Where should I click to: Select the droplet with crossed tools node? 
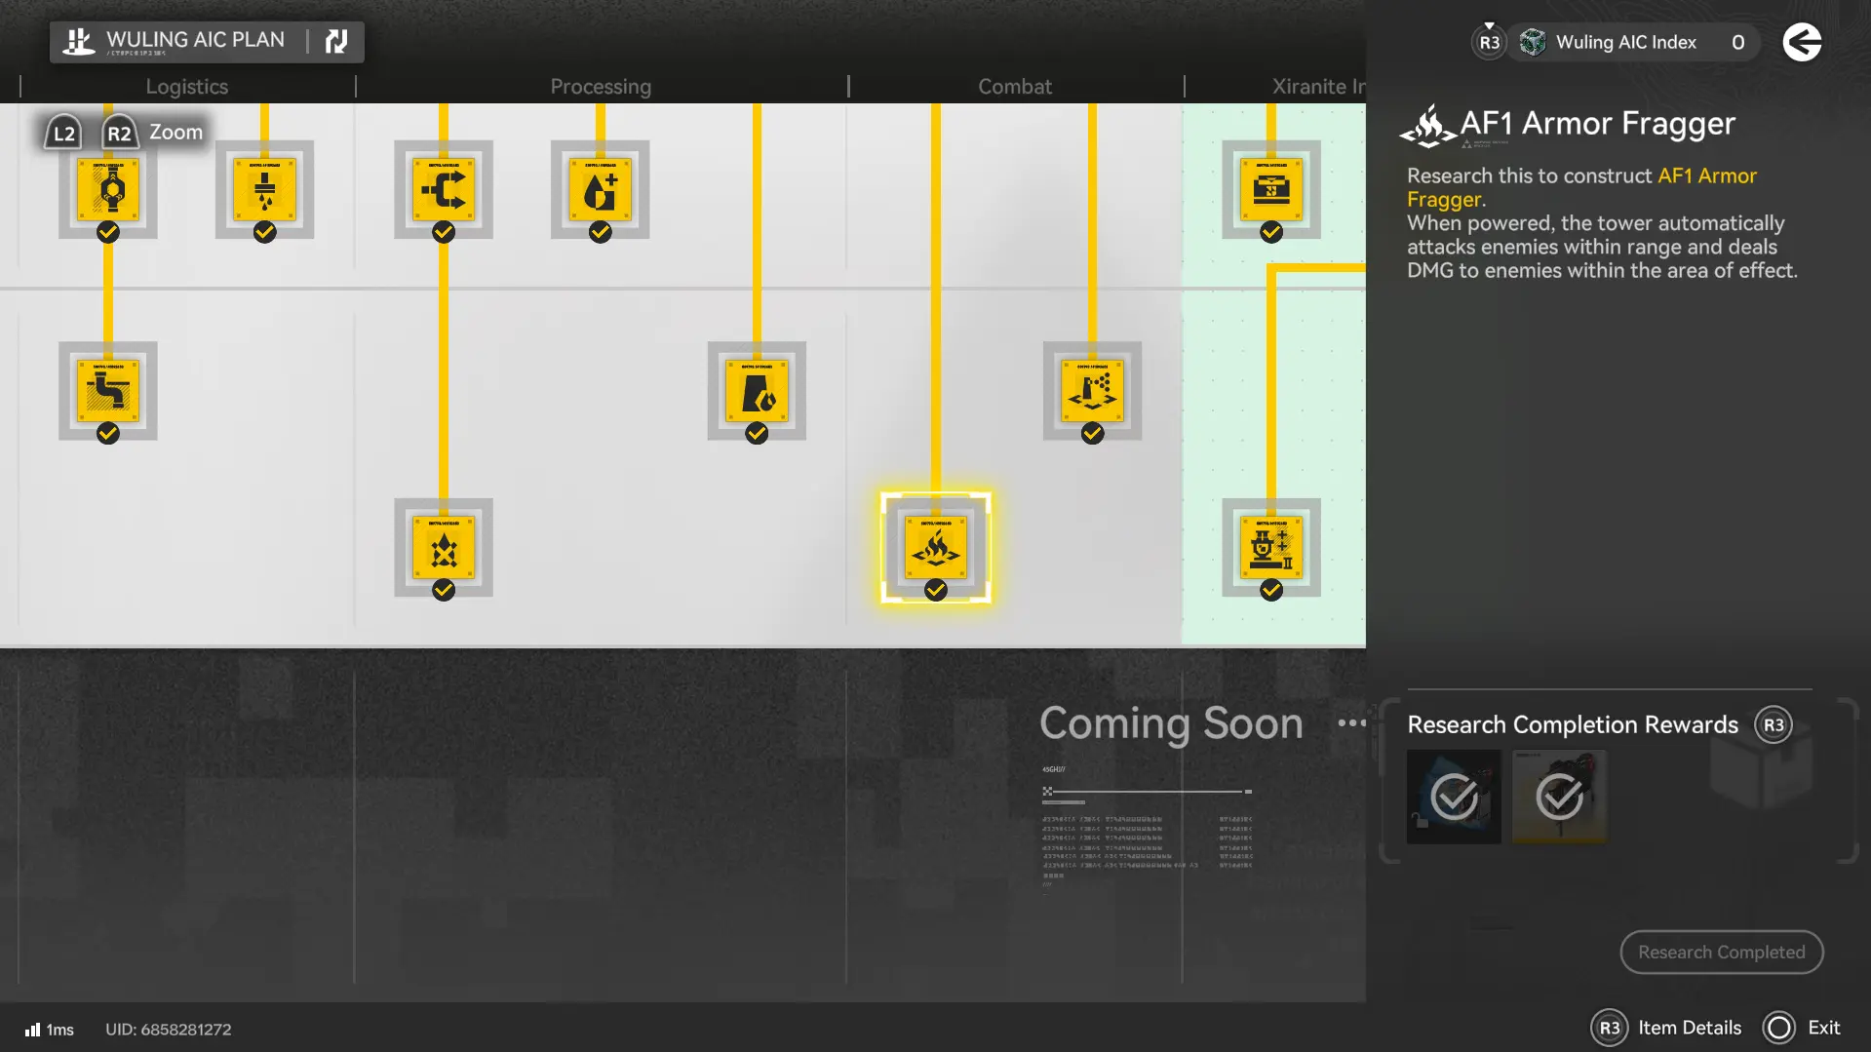click(x=443, y=547)
